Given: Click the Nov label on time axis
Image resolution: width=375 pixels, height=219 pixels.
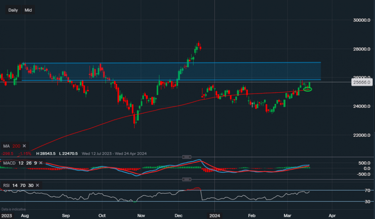Looking at the screenshot, I should point(141,216).
